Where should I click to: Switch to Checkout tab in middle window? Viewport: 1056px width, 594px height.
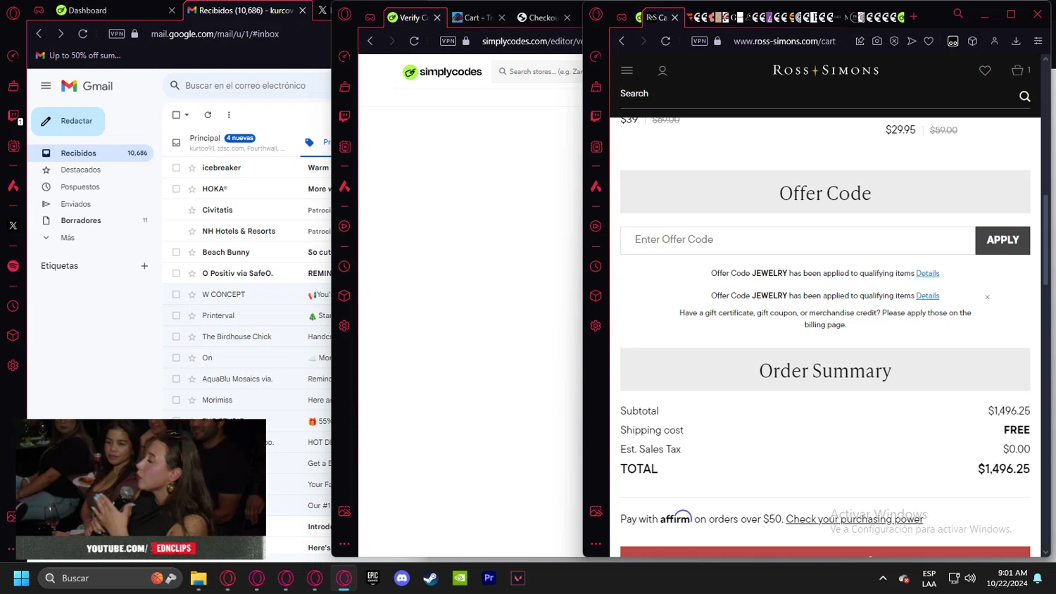pyautogui.click(x=543, y=18)
